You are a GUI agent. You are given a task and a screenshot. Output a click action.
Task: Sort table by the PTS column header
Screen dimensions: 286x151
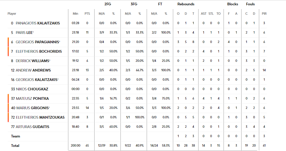click(x=87, y=14)
